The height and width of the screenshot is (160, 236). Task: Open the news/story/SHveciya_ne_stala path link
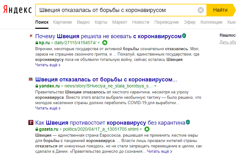(109, 86)
